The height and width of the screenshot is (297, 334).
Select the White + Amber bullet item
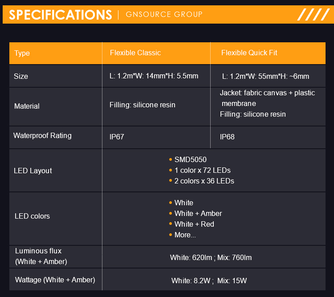coord(198,213)
